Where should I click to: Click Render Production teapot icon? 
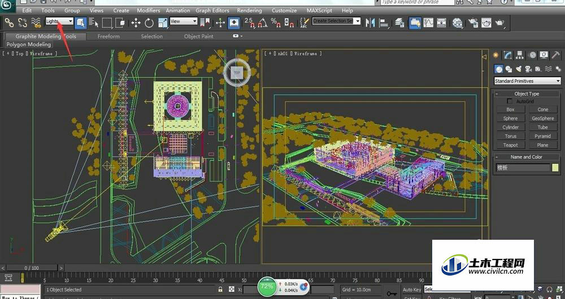tap(499, 23)
